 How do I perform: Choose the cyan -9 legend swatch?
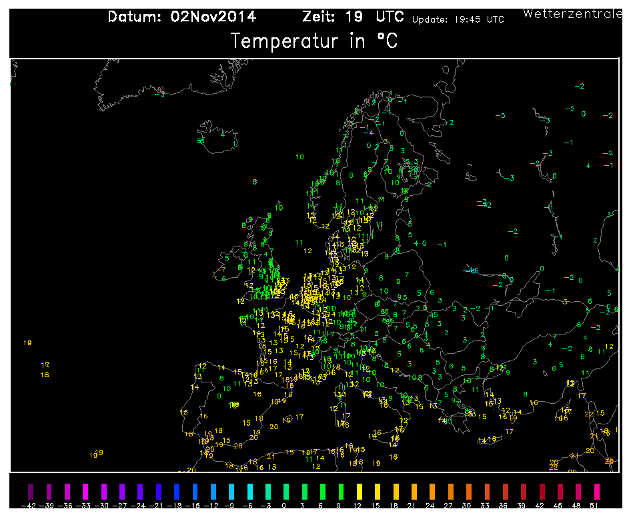230,492
